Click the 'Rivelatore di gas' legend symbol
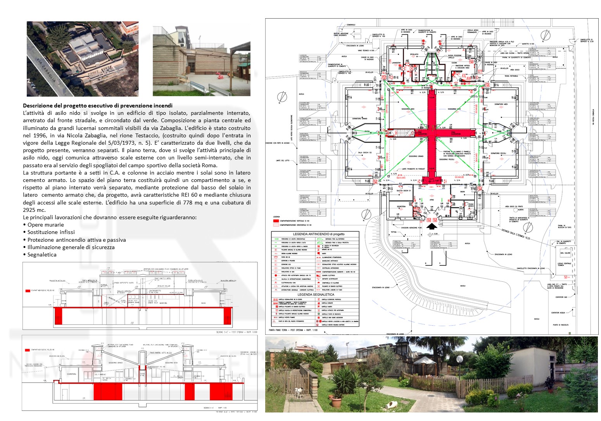The image size is (601, 421). [276, 272]
